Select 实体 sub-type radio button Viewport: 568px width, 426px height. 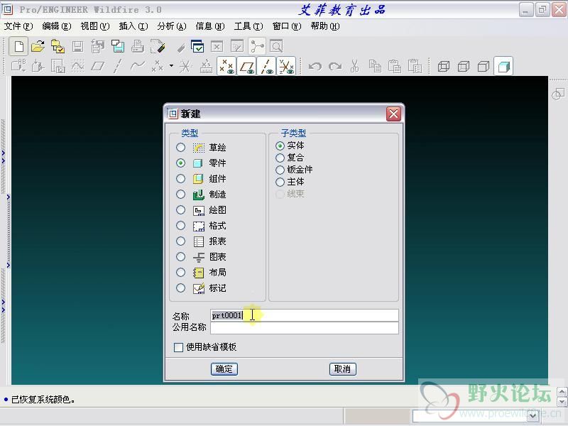coord(280,146)
